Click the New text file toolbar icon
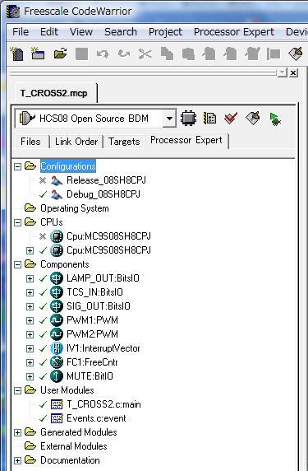Image resolution: width=308 pixels, height=471 pixels. point(16,54)
